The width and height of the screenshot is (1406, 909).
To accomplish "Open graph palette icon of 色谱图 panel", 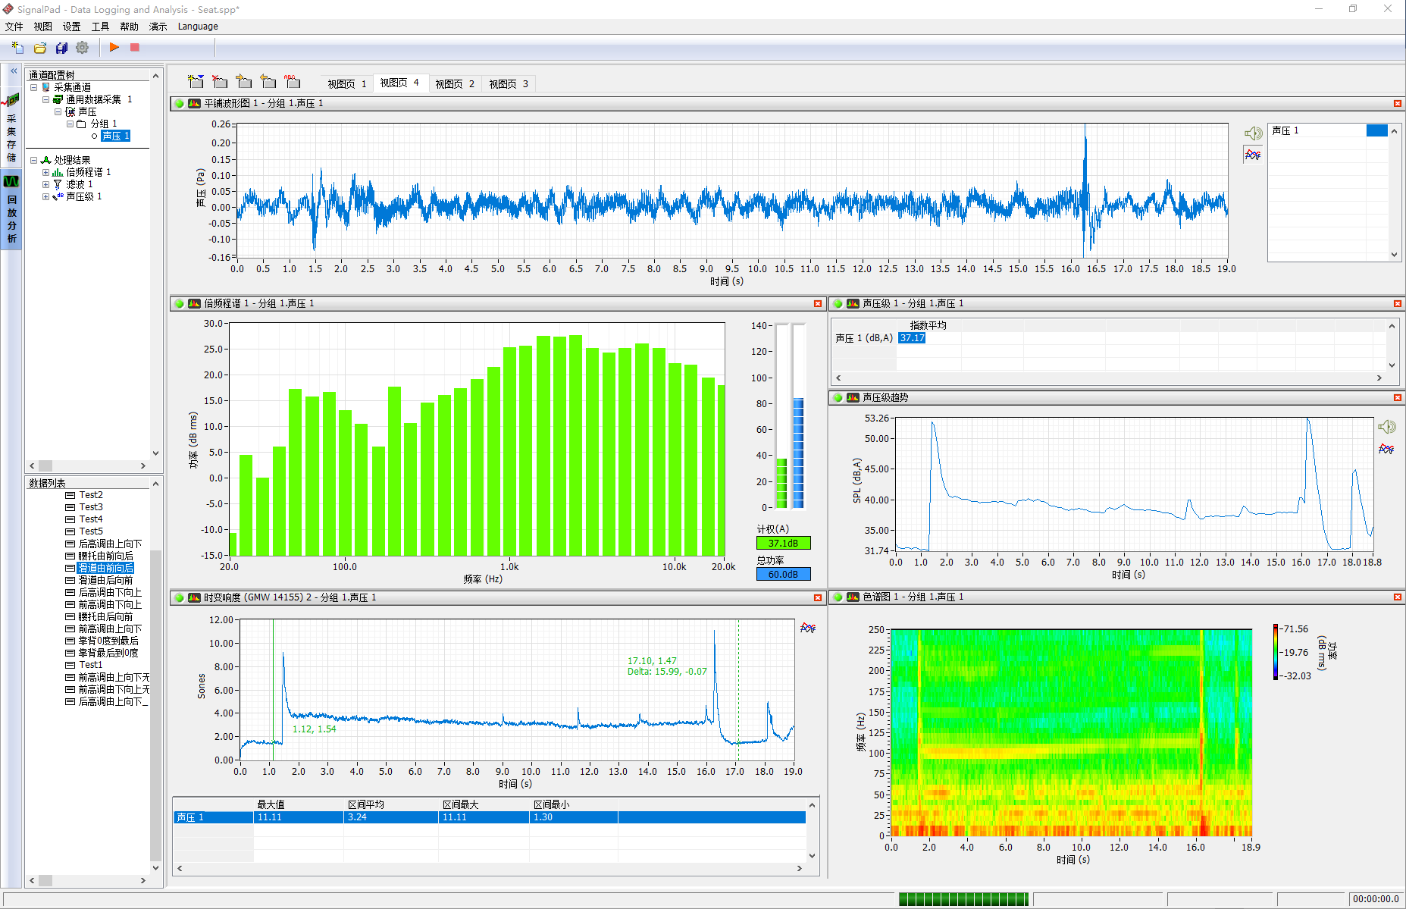I will pyautogui.click(x=853, y=597).
